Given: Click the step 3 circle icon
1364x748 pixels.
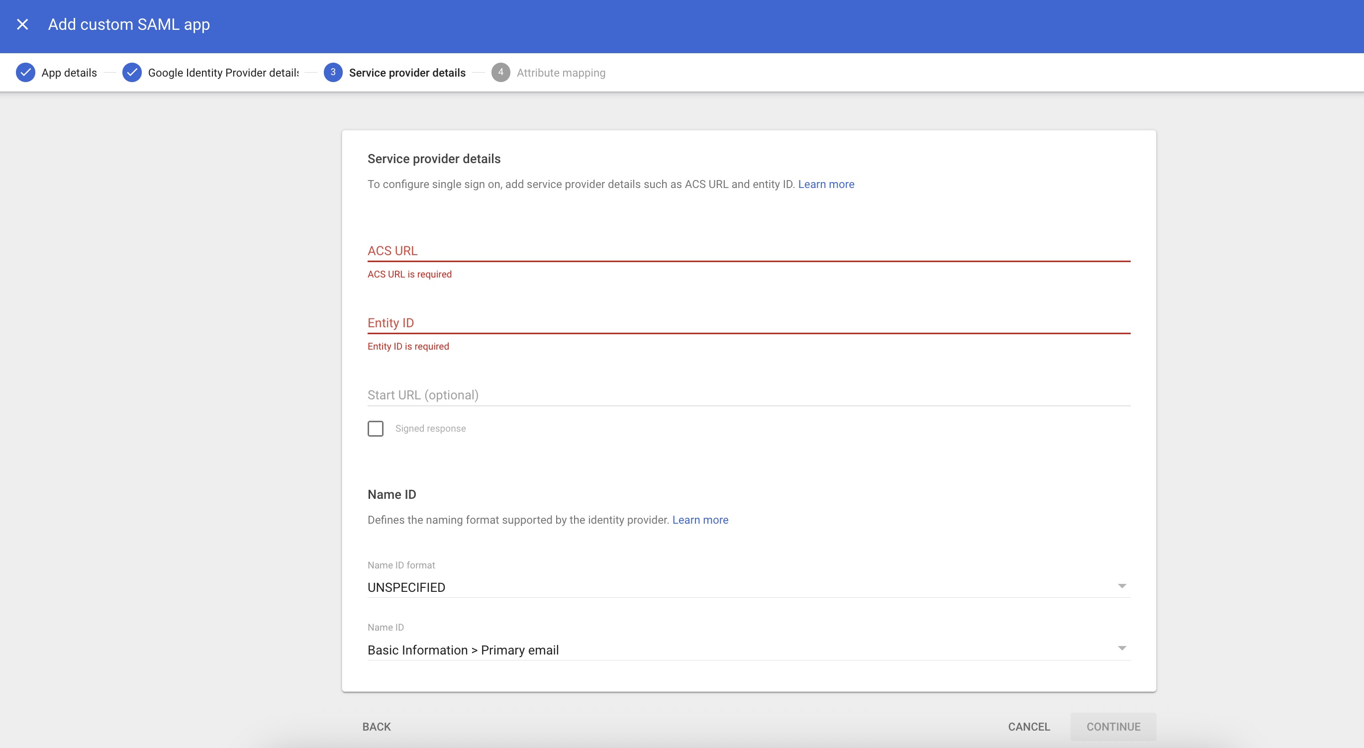Looking at the screenshot, I should (x=332, y=73).
